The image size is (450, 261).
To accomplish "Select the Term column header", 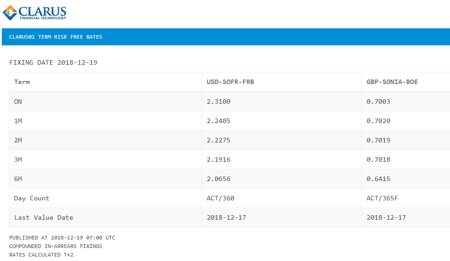I will (22, 82).
